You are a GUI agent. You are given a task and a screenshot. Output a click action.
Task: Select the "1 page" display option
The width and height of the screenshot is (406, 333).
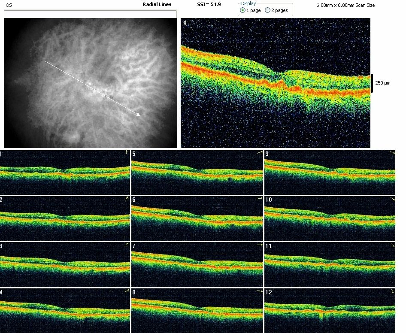click(x=243, y=10)
